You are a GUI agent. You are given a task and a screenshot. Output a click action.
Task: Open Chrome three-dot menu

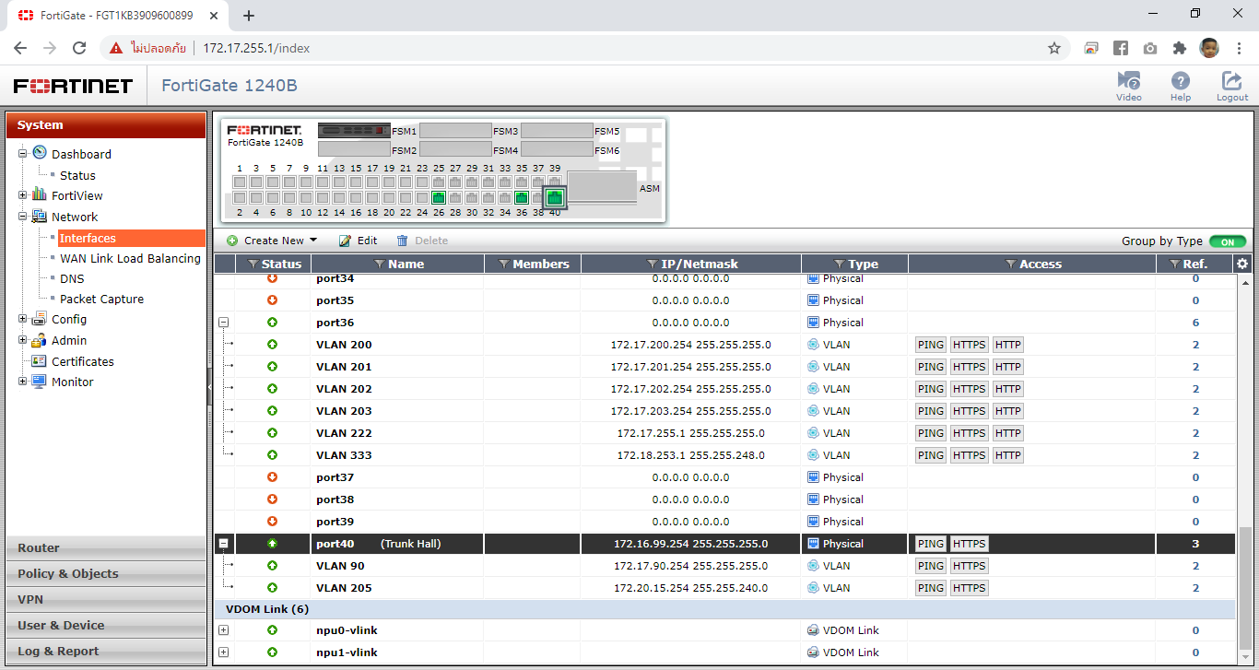point(1239,48)
